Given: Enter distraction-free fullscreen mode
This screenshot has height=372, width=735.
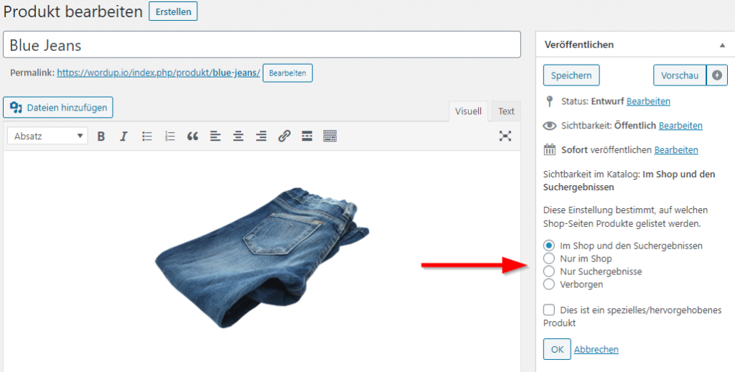Looking at the screenshot, I should (x=505, y=136).
